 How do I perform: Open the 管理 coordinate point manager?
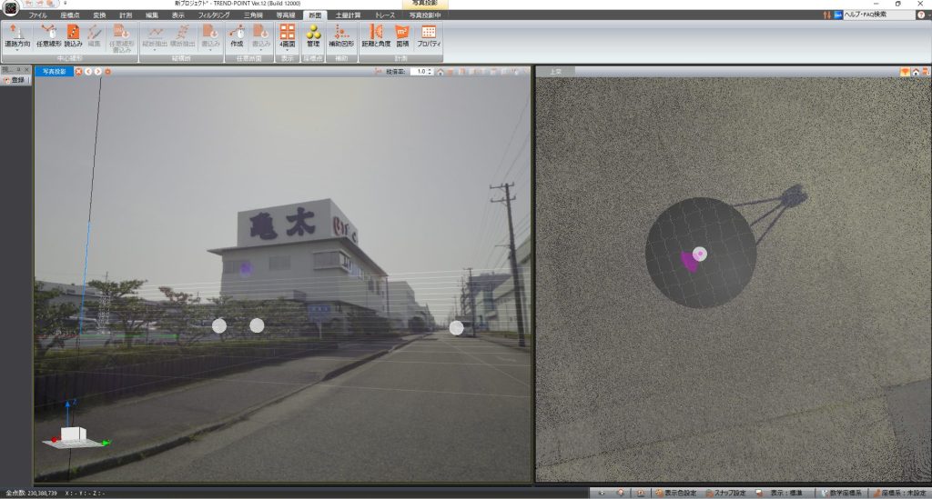[313, 33]
